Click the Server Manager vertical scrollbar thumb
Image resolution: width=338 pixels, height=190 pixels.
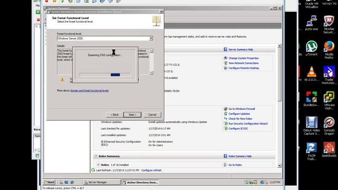point(279,74)
